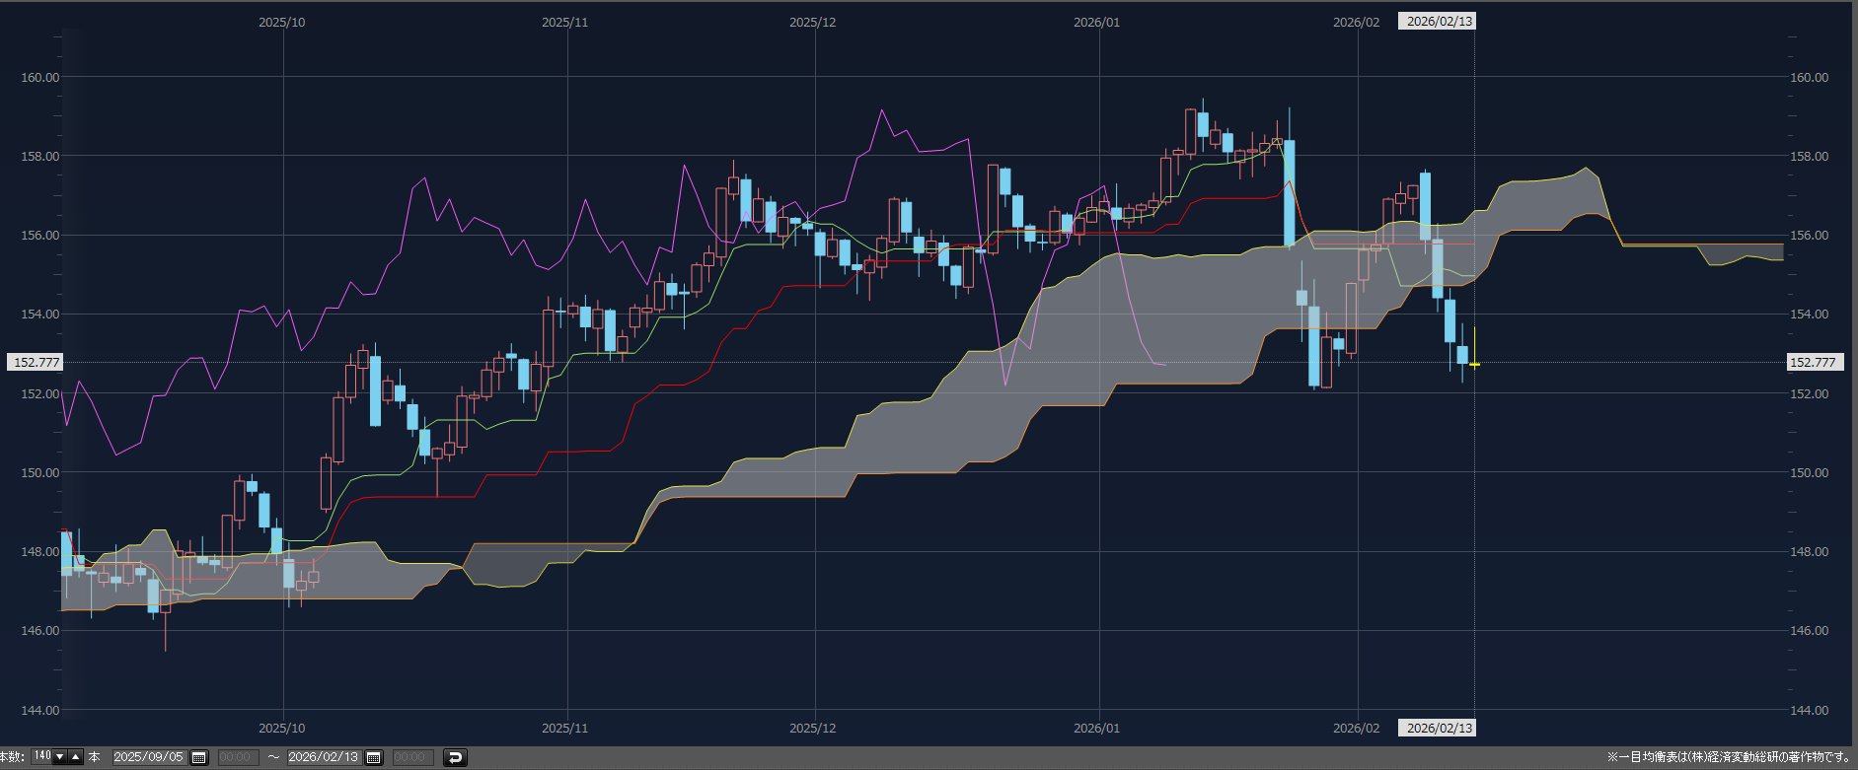Open the start date calendar picker
This screenshot has width=1858, height=770.
point(199,757)
